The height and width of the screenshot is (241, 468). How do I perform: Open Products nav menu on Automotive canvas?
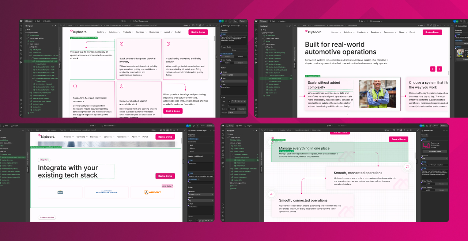click(x=363, y=32)
